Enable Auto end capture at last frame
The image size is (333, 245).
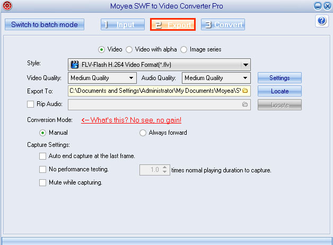tap(42, 156)
